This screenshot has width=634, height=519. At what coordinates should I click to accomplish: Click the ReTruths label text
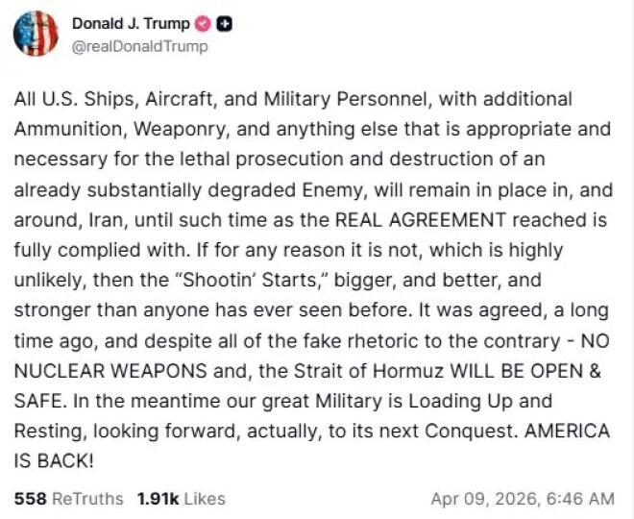click(x=86, y=498)
